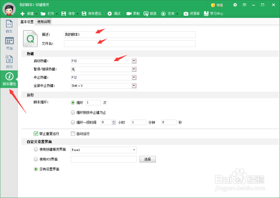
Task: Click the loop count input field
Action: pyautogui.click(x=94, y=102)
